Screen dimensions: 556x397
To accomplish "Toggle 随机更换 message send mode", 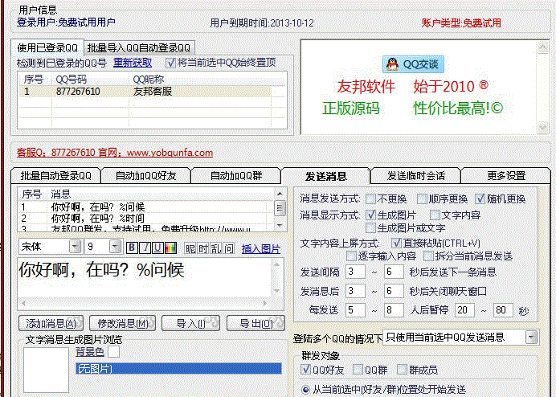I will point(480,198).
